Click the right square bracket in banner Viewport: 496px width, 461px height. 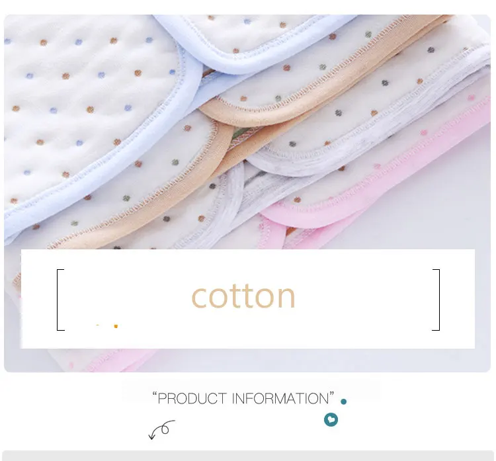click(x=436, y=300)
